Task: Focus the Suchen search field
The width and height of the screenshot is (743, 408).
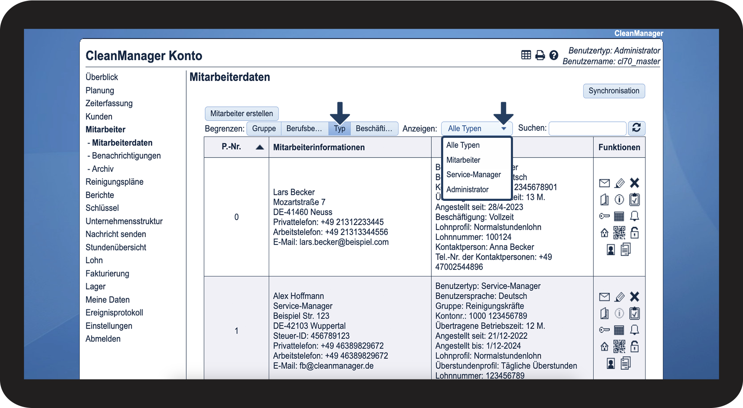Action: click(x=587, y=128)
